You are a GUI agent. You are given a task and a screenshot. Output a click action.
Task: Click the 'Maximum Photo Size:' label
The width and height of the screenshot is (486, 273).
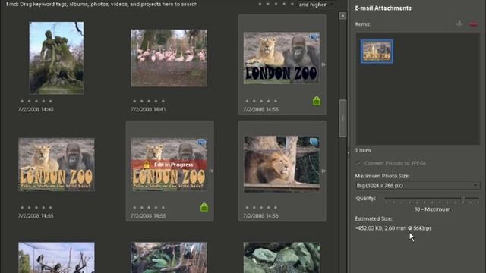tap(382, 176)
